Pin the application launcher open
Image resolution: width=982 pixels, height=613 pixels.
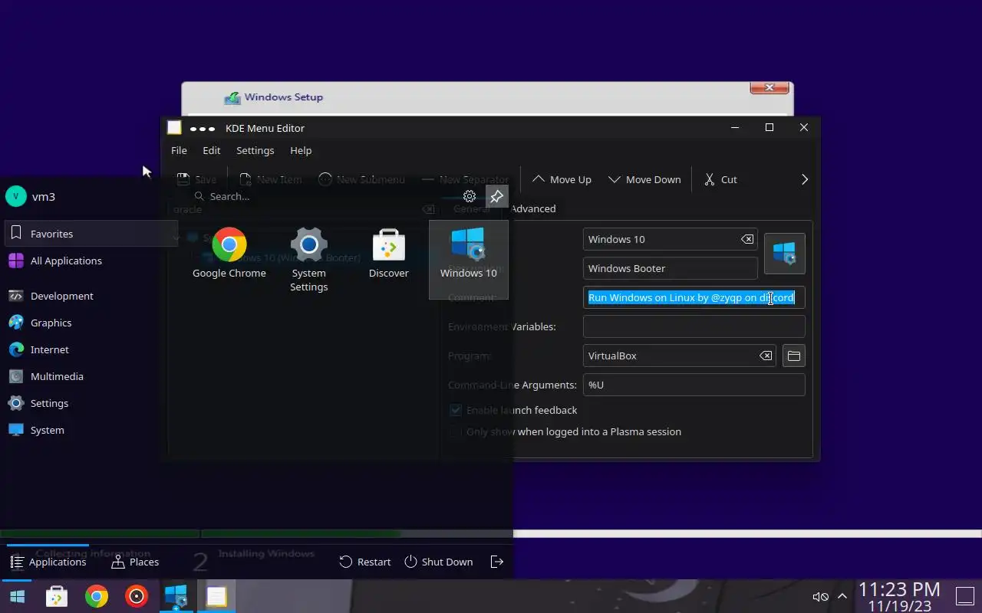click(x=496, y=196)
